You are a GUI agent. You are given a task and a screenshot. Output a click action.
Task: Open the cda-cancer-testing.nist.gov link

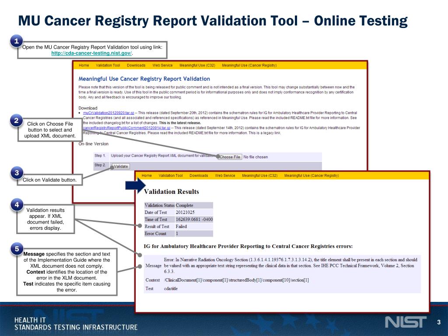(91, 53)
